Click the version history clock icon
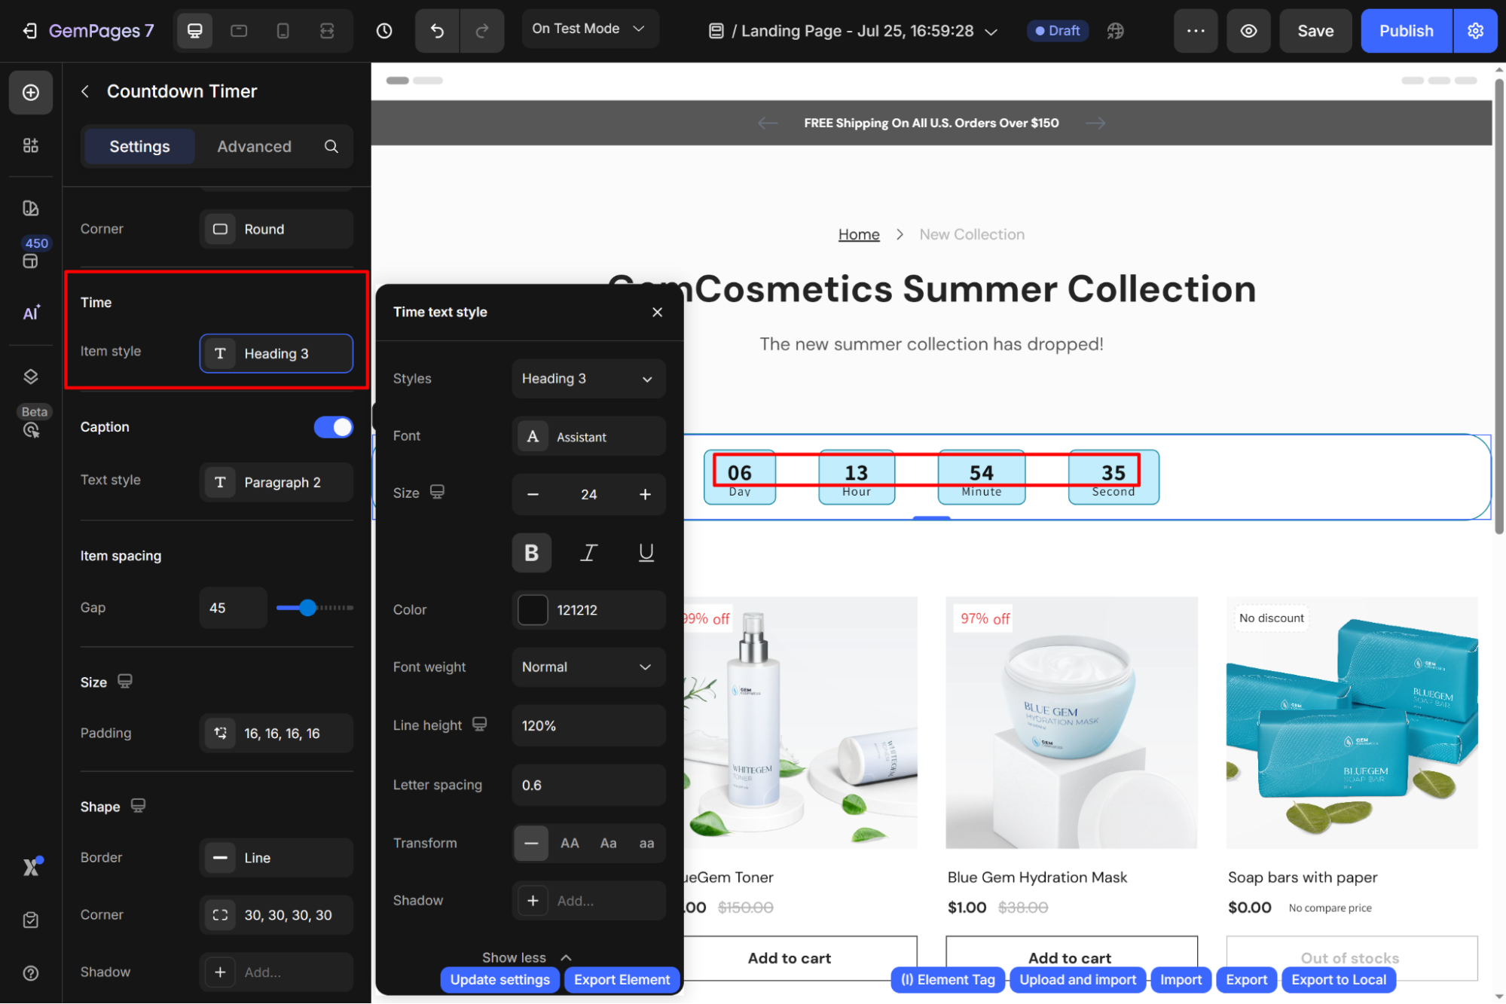 (384, 31)
